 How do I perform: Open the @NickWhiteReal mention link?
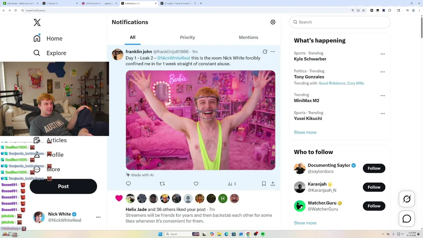pyautogui.click(x=173, y=58)
